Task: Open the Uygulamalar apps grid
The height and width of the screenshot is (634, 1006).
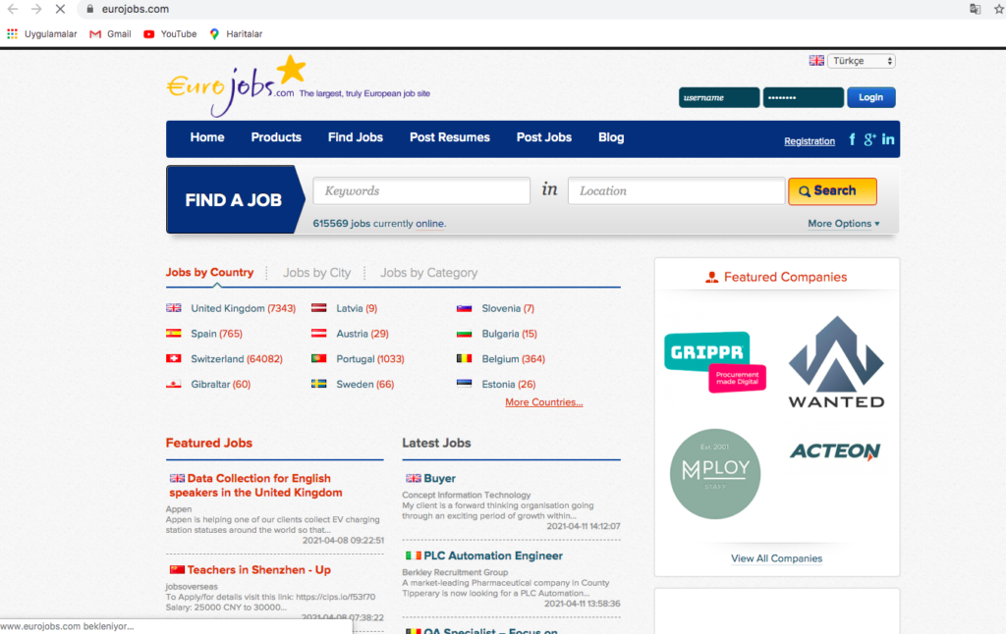Action: click(x=42, y=33)
